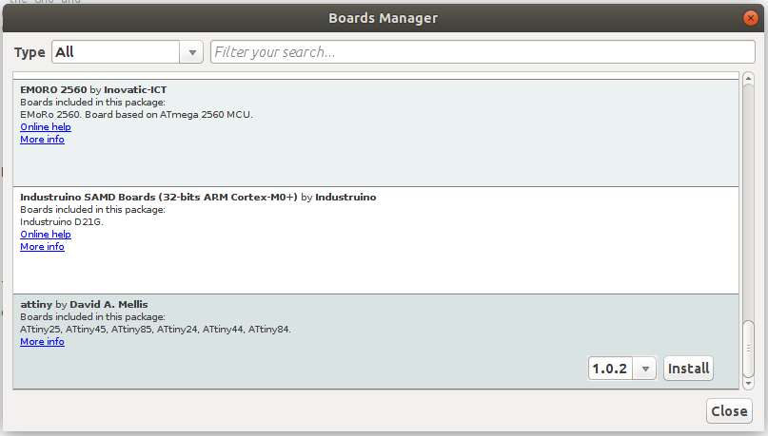The height and width of the screenshot is (436, 768).
Task: Click the Boards Manager title bar text
Action: pos(383,18)
